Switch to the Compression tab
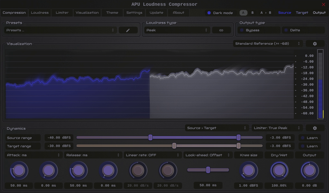The width and height of the screenshot is (329, 193). click(14, 12)
